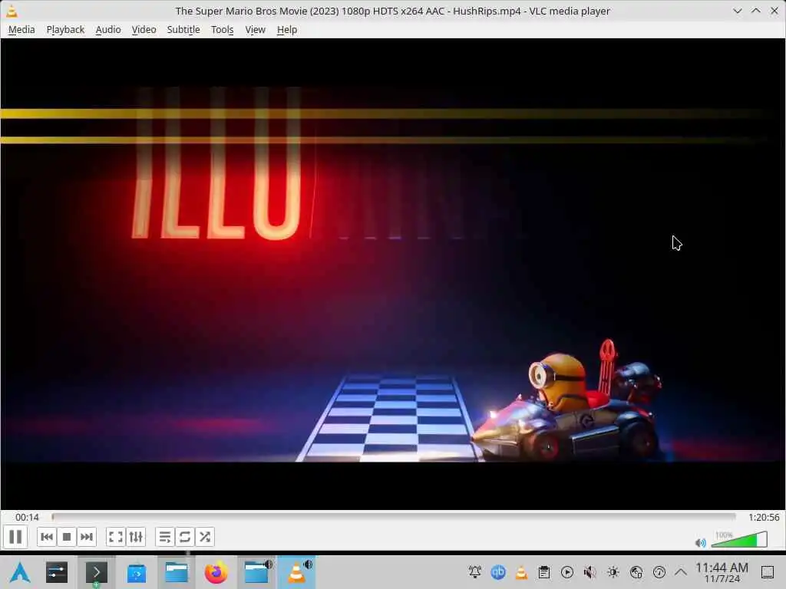Open the Media menu
This screenshot has height=589, width=786.
21,30
